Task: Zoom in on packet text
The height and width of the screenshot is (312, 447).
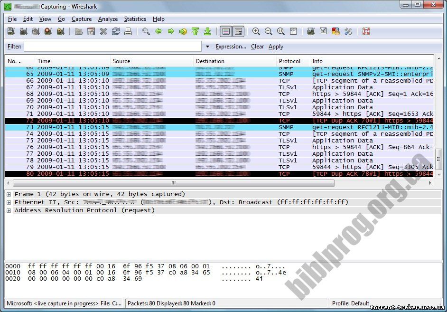Action: pos(256,31)
